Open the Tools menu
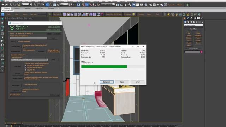Viewport: 226px width, 127px height. pos(13,1)
